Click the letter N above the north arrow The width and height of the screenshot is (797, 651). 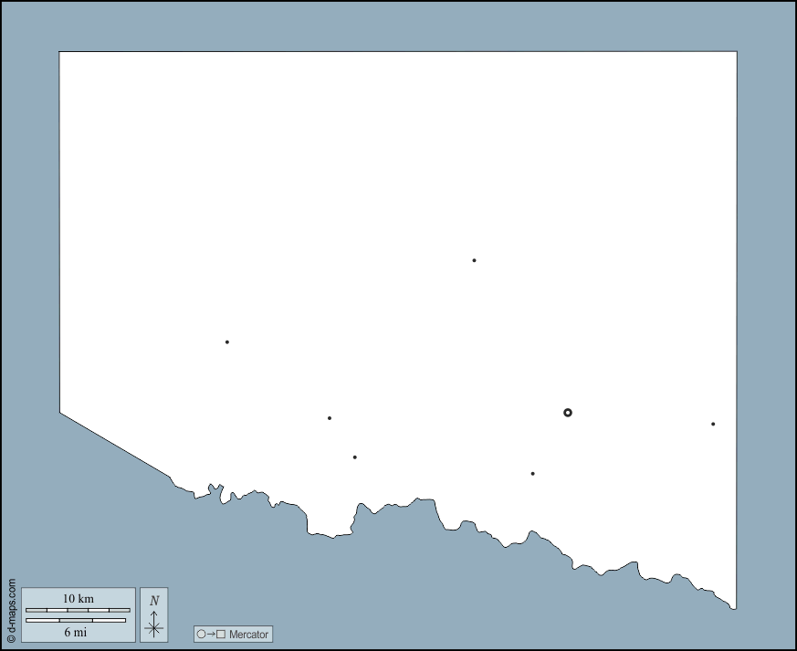pos(154,600)
